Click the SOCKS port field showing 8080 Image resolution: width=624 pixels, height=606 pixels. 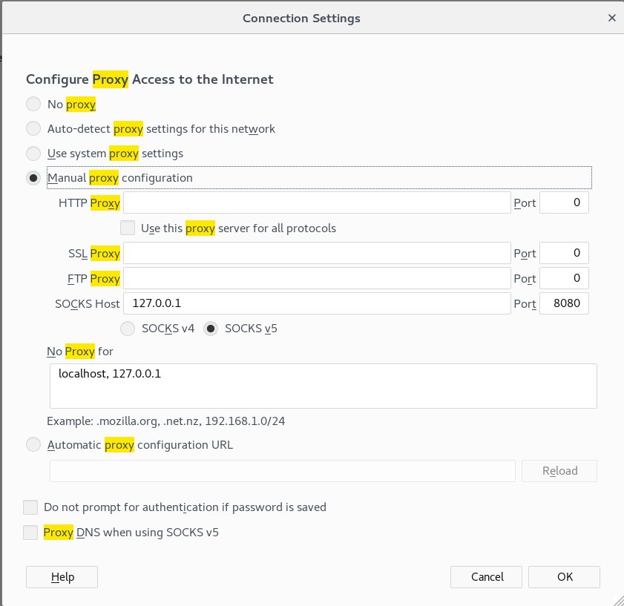tap(564, 303)
